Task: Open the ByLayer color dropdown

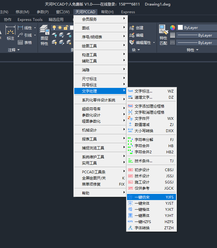Action: 195,28
